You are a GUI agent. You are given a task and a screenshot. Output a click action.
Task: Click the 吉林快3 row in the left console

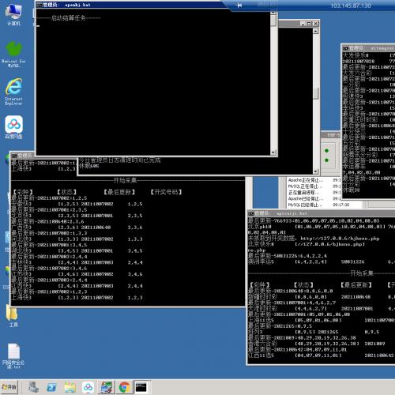(77, 262)
